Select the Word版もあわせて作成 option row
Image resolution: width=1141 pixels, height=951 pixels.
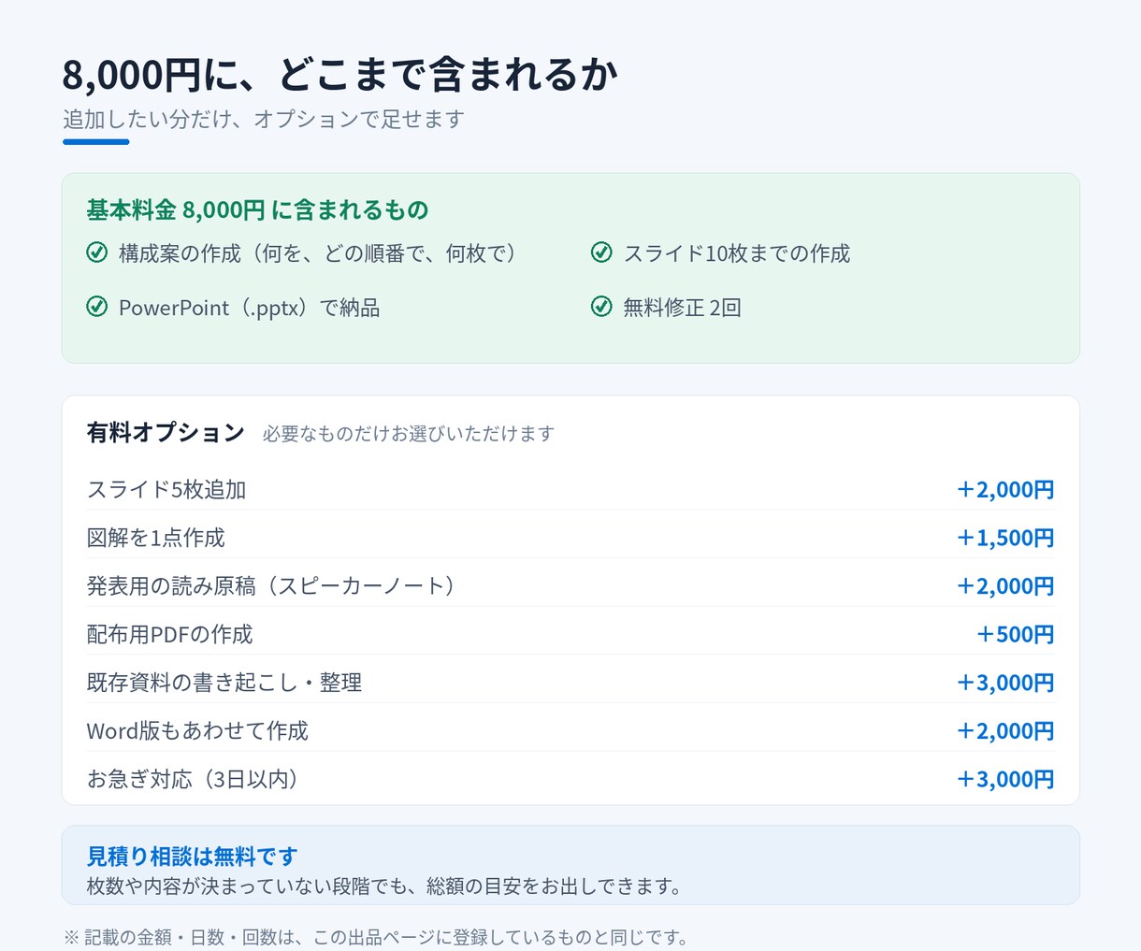pos(570,730)
